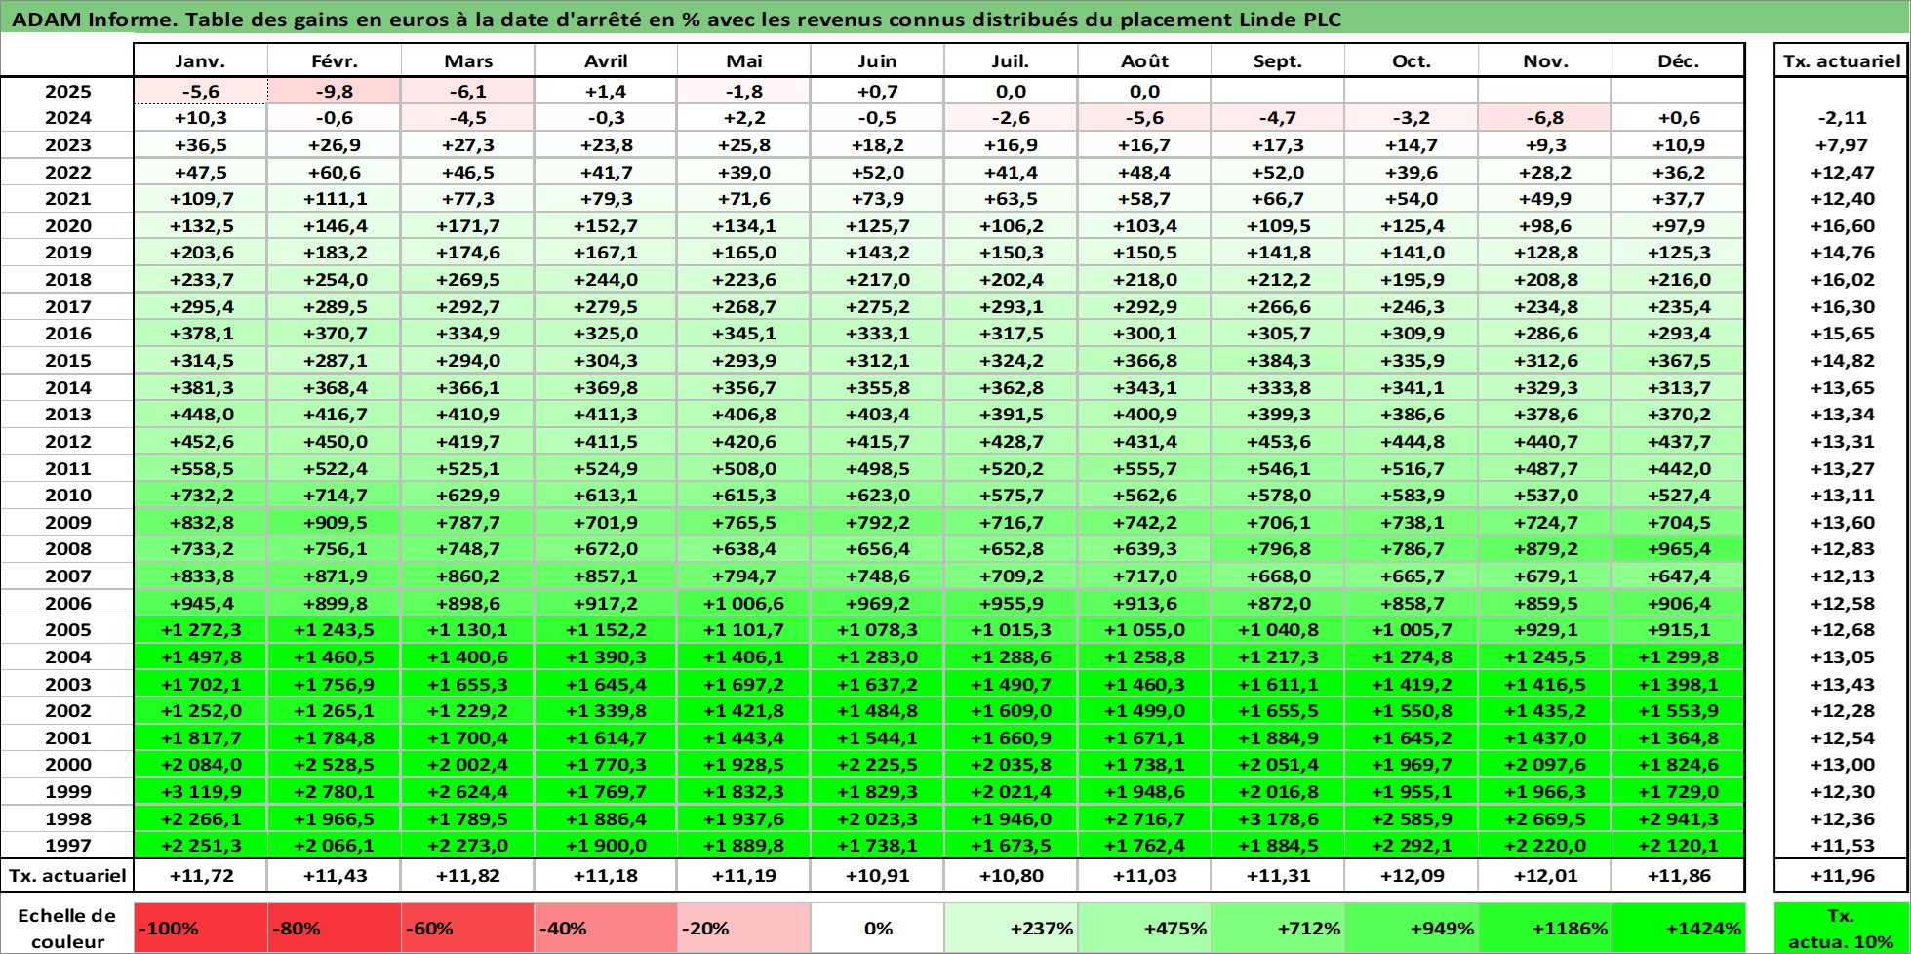Click the Echelle de couleur label
The height and width of the screenshot is (954, 1911).
point(67,929)
